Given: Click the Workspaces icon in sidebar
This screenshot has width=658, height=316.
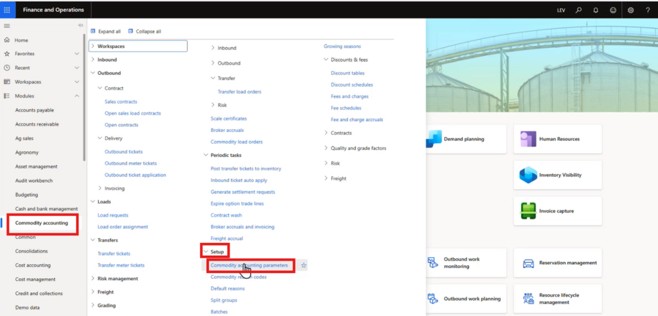Looking at the screenshot, I should click(x=6, y=82).
